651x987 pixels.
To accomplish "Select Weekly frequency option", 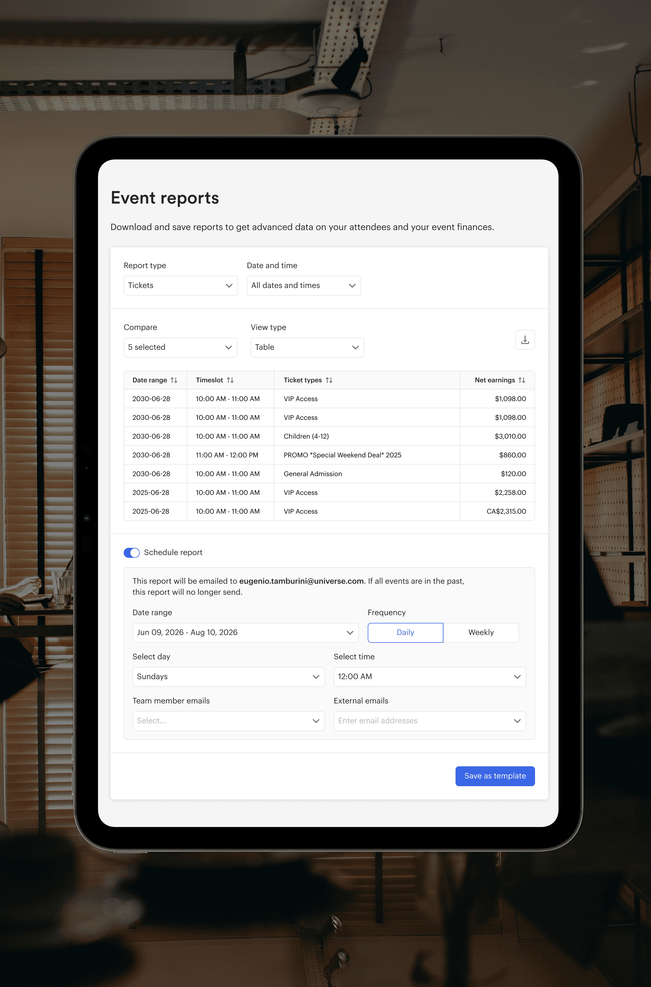I will tap(481, 633).
